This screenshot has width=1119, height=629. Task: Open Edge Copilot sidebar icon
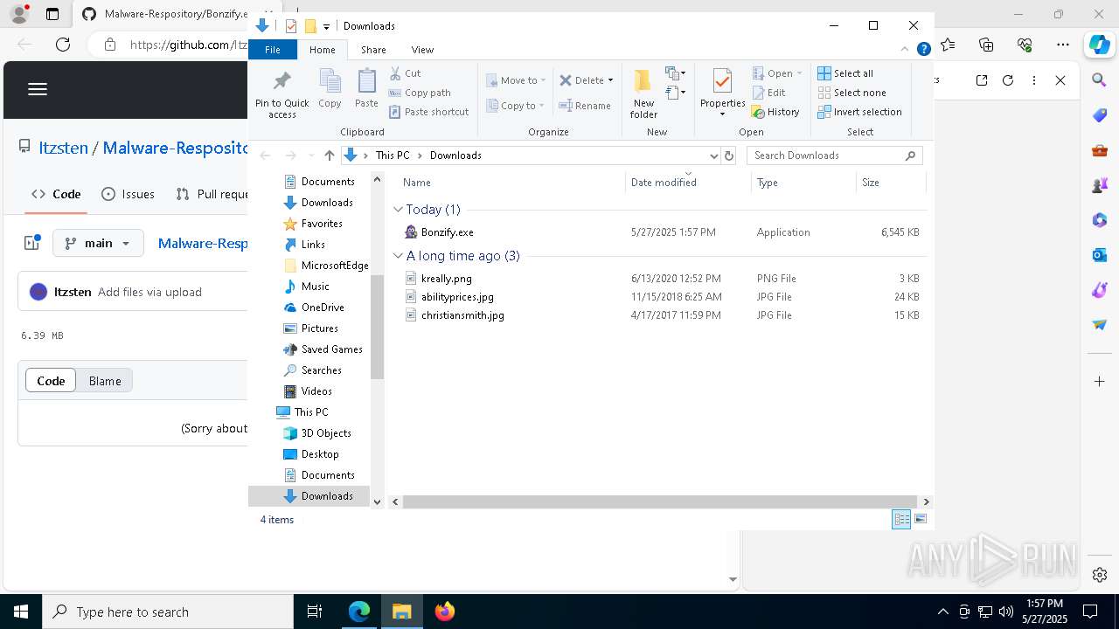(x=1100, y=45)
